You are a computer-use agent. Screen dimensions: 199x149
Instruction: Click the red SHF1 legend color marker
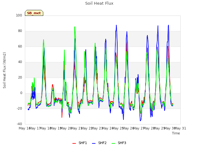(x=74, y=143)
